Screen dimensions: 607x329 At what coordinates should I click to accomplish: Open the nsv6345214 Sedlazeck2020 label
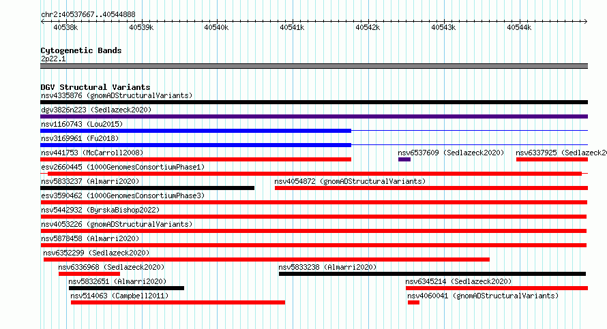coord(458,281)
